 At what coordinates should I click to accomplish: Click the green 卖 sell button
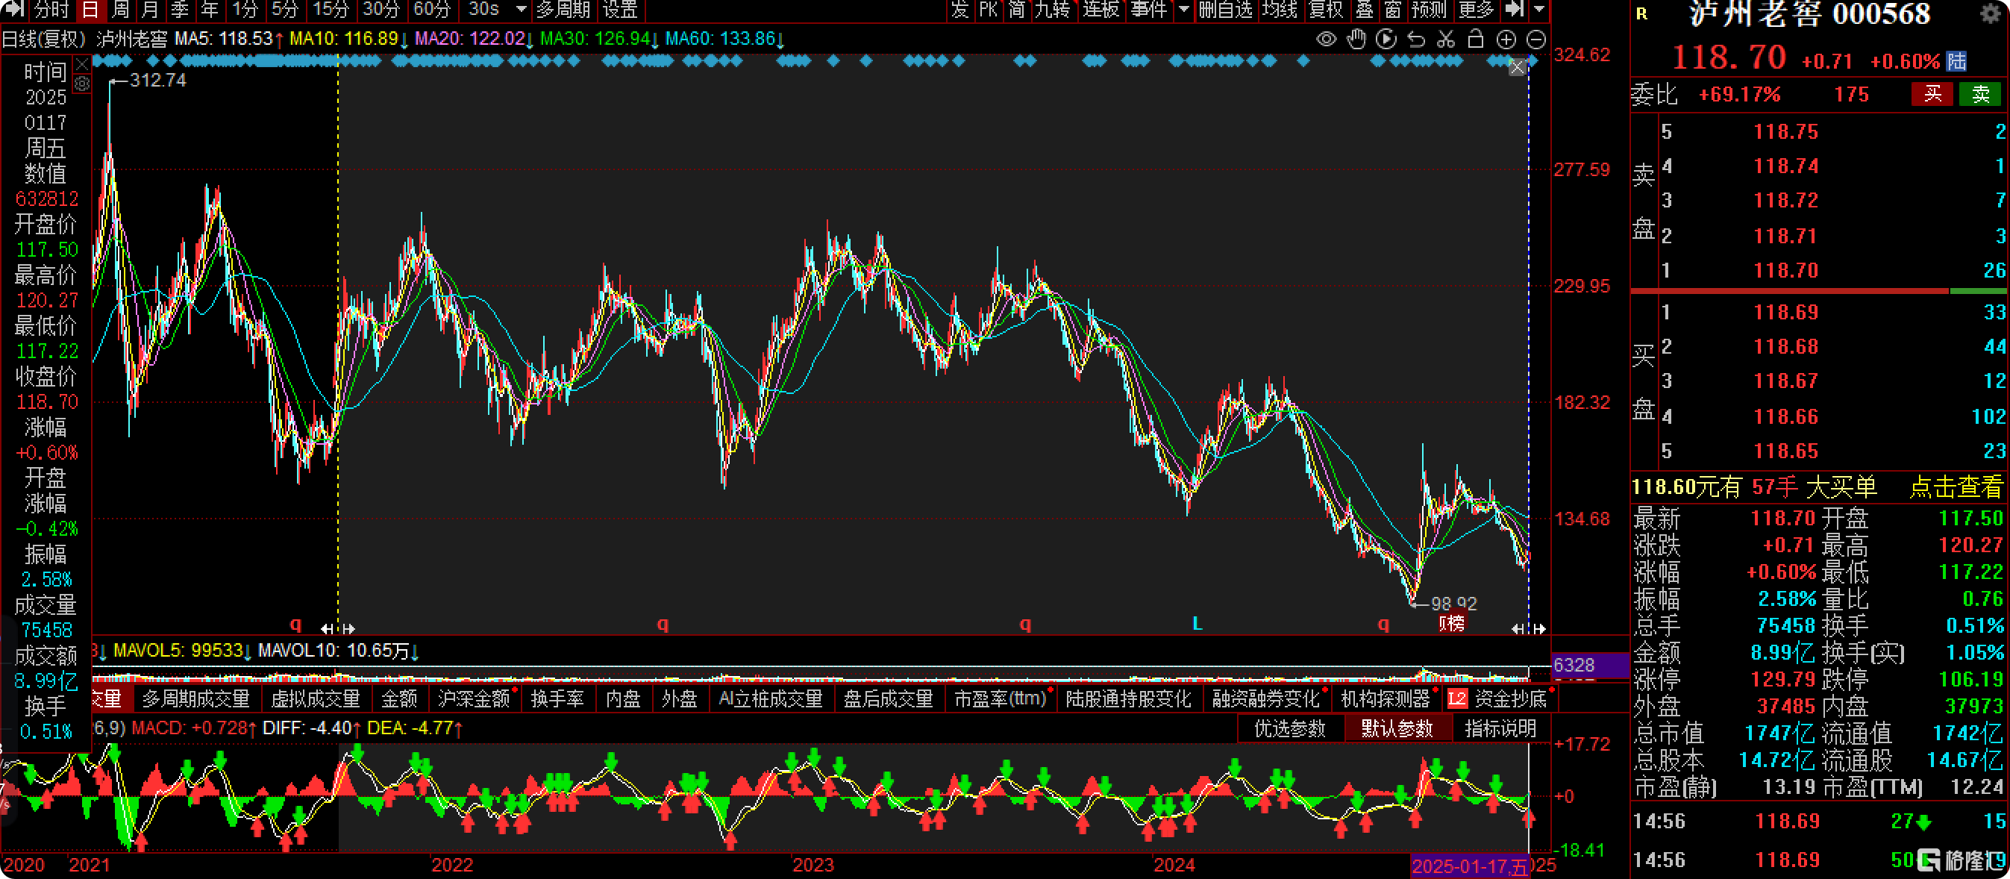pyautogui.click(x=1981, y=95)
